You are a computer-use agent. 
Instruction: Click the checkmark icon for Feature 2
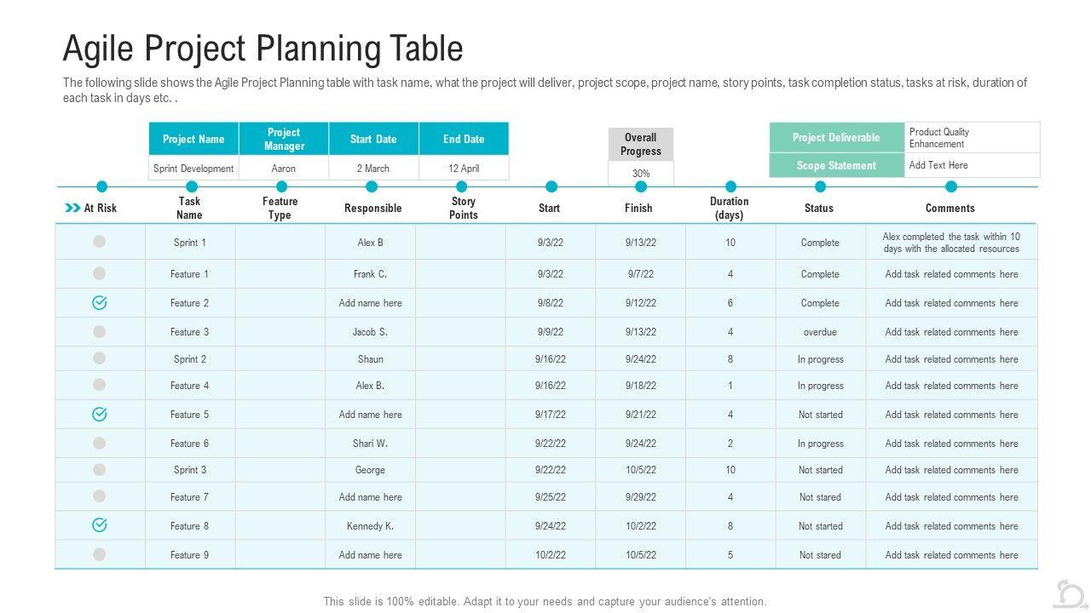(100, 302)
